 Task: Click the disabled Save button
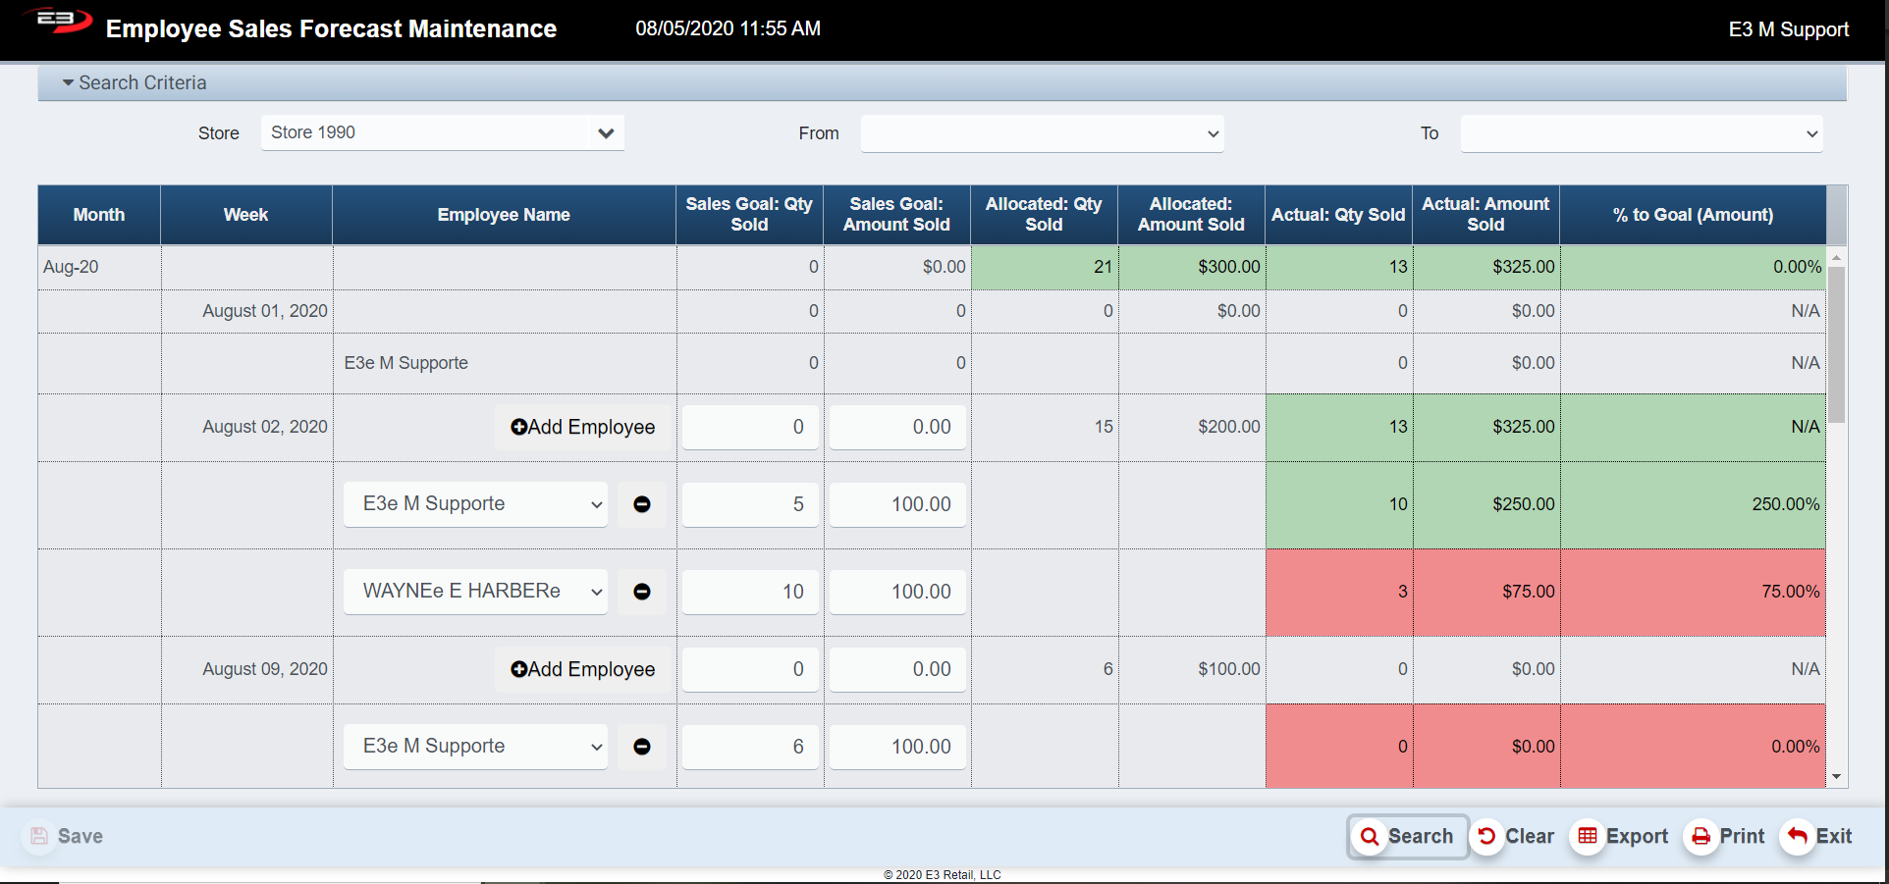click(x=67, y=836)
